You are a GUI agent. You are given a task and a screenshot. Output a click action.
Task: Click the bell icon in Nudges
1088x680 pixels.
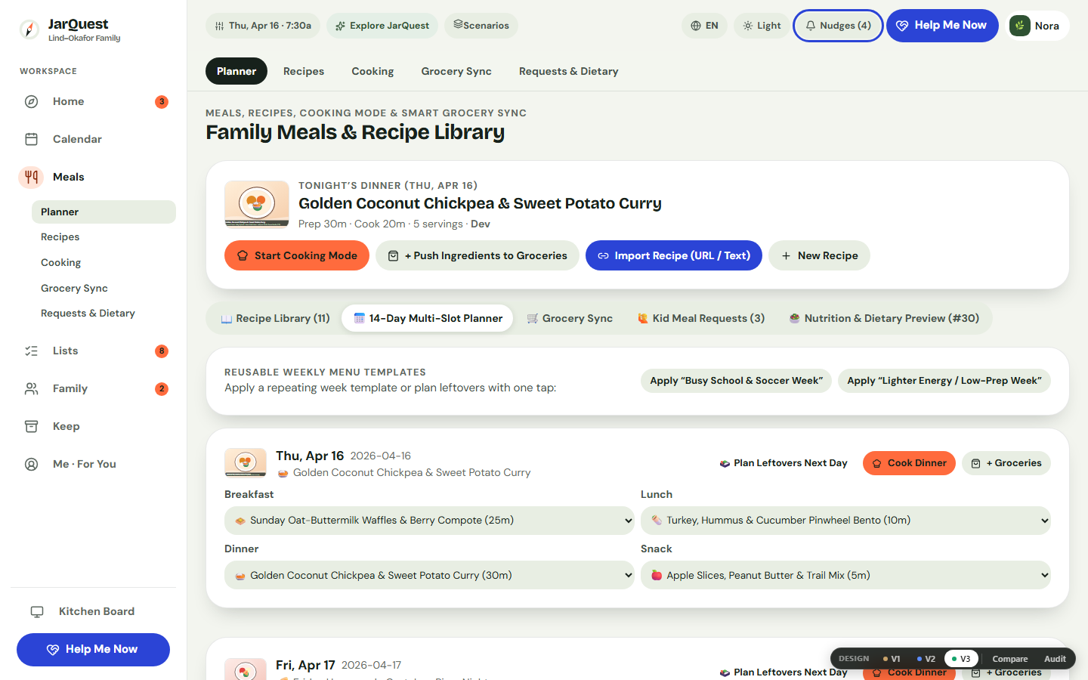(x=810, y=26)
